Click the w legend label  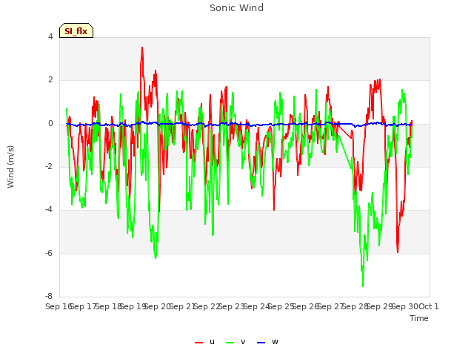[x=275, y=342]
